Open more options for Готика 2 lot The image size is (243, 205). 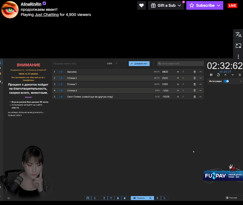tap(200, 78)
